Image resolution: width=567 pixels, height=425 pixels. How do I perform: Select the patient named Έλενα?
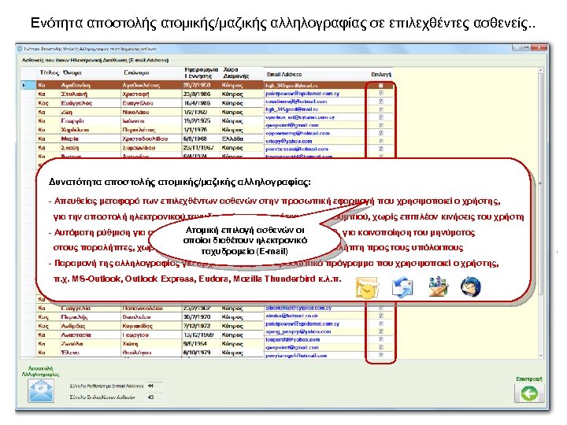click(70, 353)
